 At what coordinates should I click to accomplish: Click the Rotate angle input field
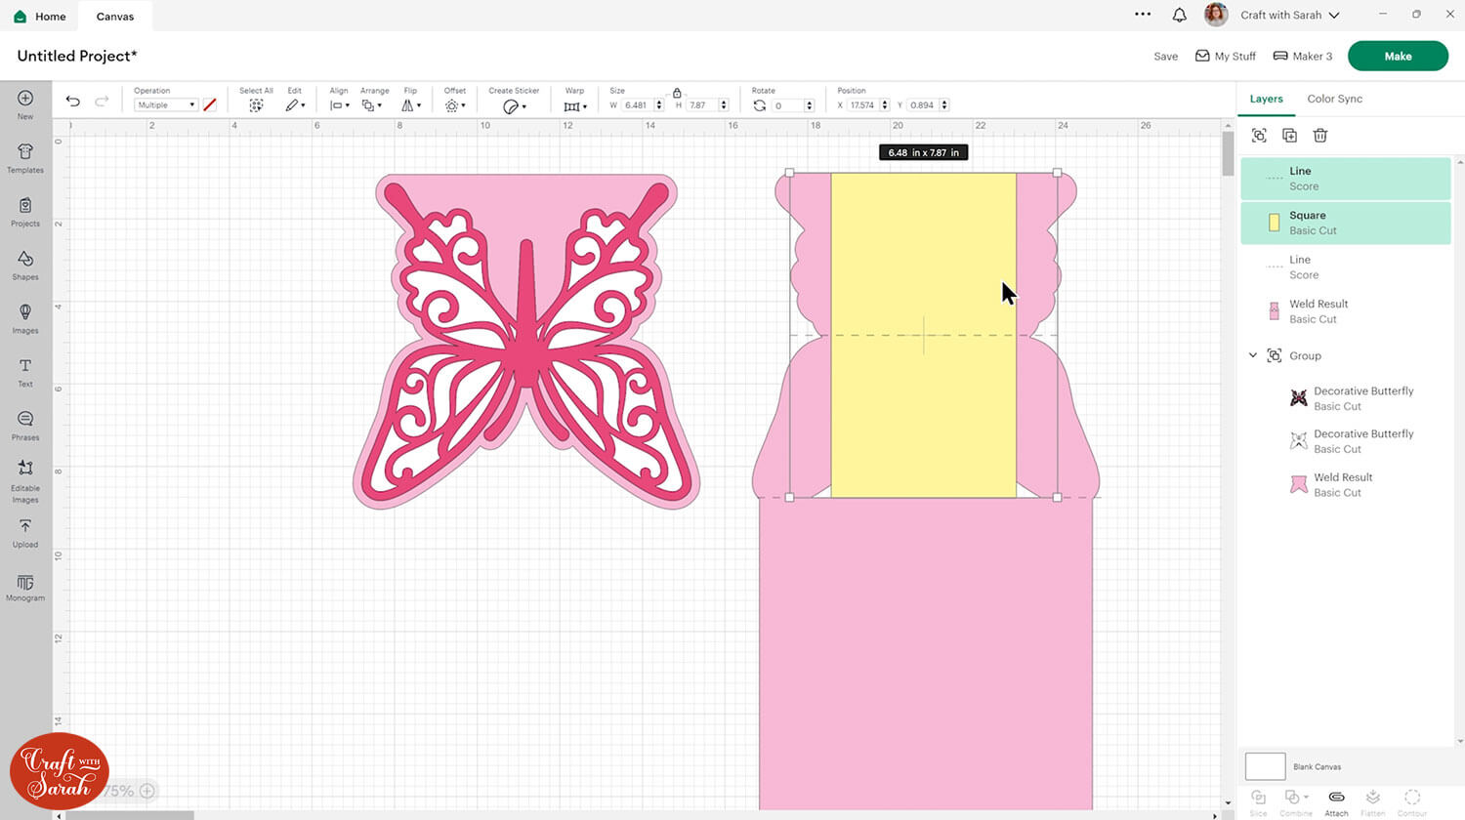(x=787, y=105)
